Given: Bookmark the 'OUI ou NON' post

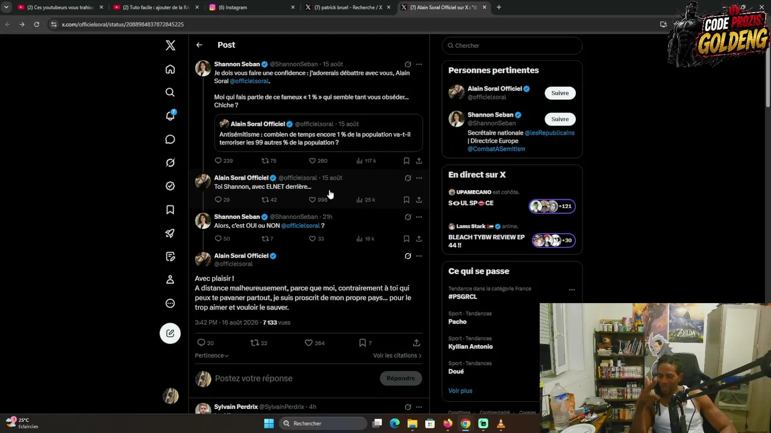Looking at the screenshot, I should (406, 239).
